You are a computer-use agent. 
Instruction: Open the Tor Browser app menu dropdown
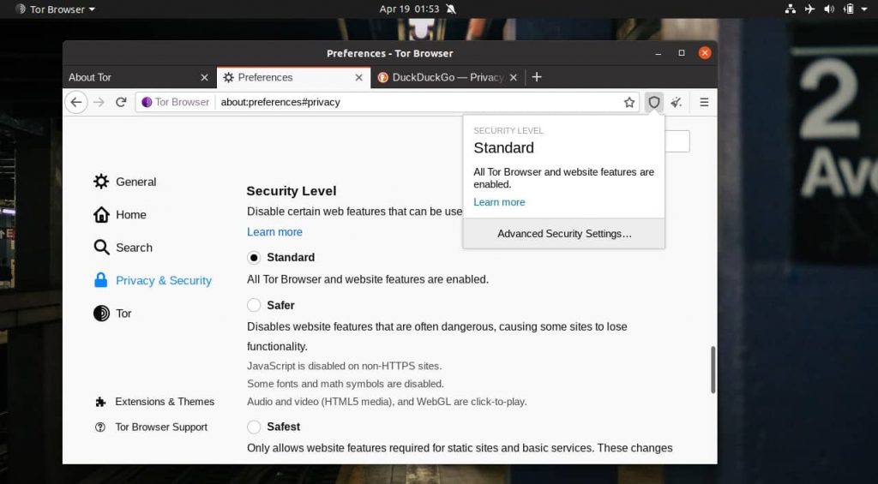(x=56, y=9)
